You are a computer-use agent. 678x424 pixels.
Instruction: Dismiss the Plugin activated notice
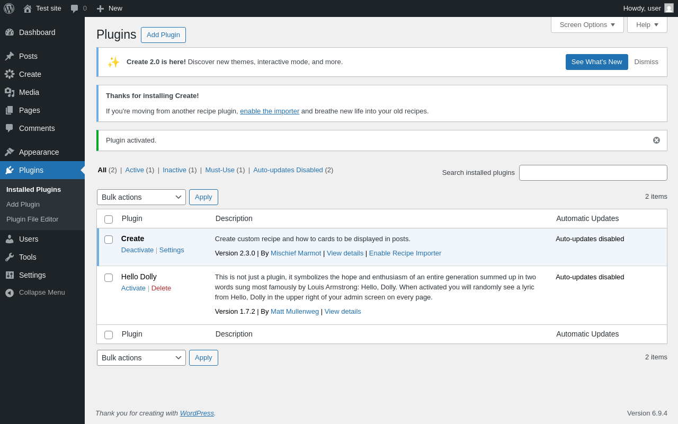coord(656,140)
